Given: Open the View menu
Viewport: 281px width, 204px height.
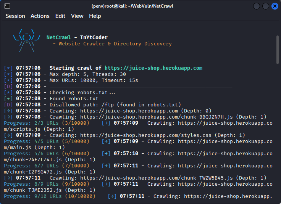Looking at the screenshot, I should click(x=77, y=16).
